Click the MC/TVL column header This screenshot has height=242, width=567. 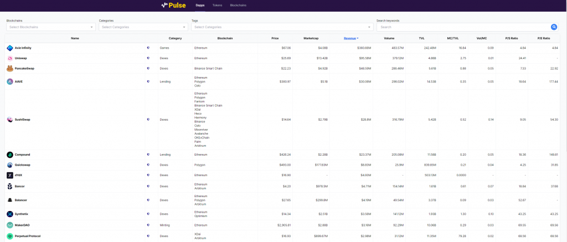pos(452,38)
